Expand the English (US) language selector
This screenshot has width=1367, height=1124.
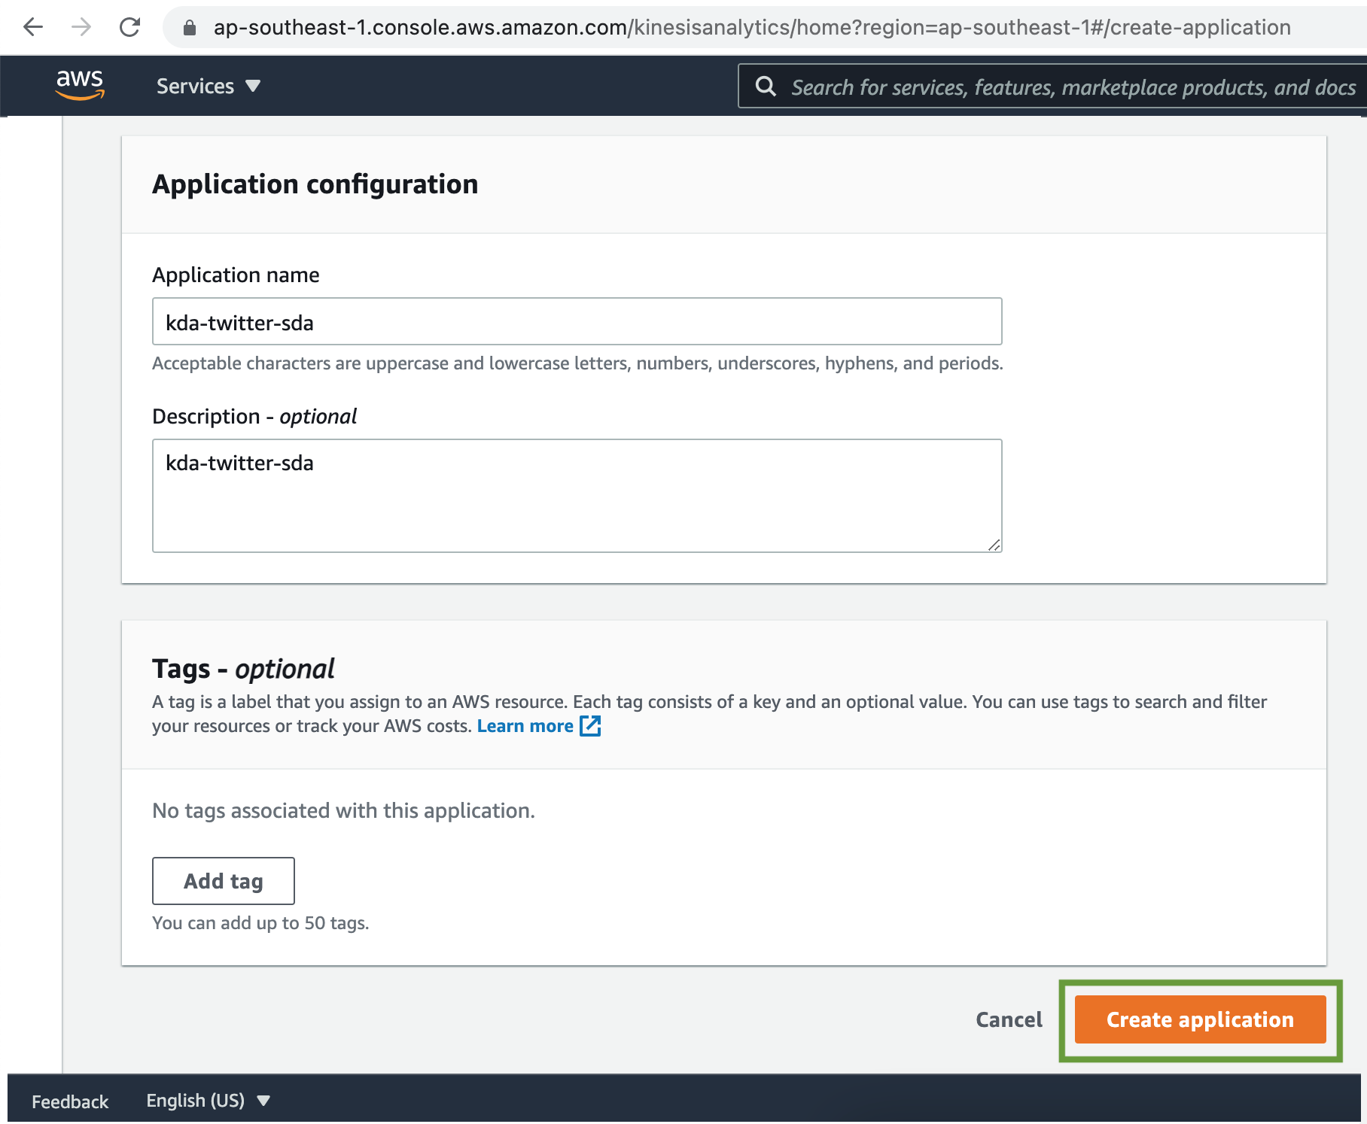208,1101
